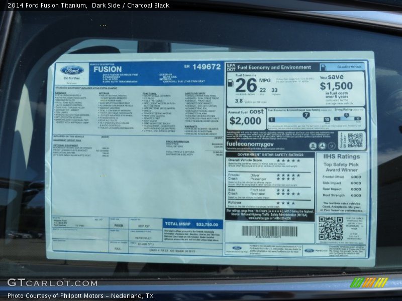The image size is (402, 301).
Task: Click the IIHS Ratings heading
Action: point(342,157)
